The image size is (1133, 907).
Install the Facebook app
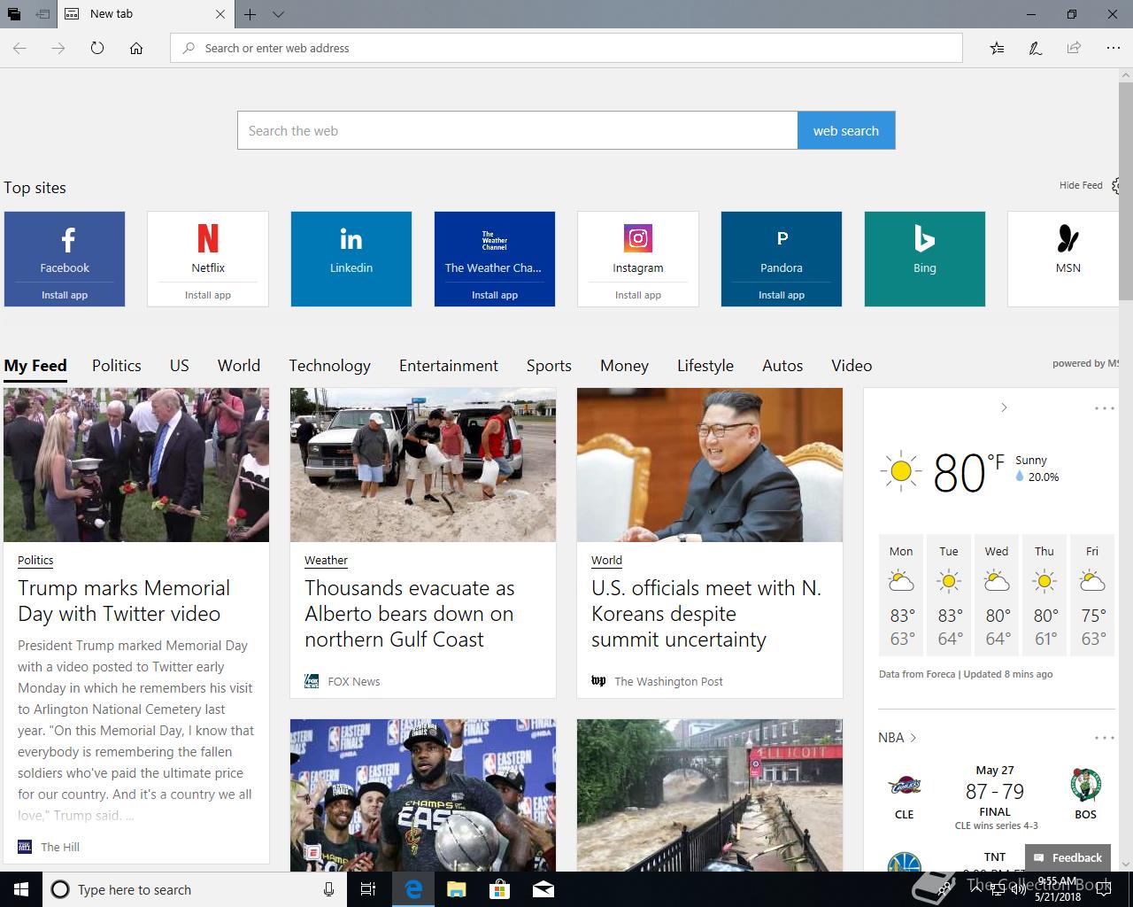(65, 295)
